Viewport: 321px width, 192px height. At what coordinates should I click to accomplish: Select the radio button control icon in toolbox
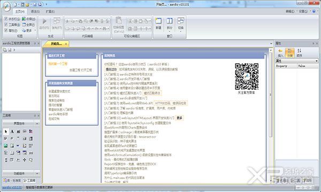[12, 139]
